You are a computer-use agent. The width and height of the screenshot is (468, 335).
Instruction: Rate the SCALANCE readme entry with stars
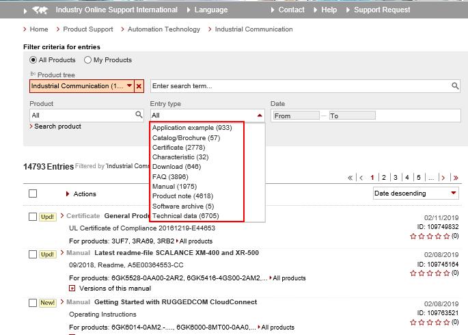[430, 273]
